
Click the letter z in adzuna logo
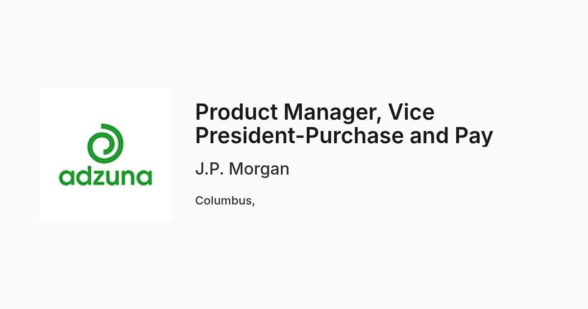point(99,179)
